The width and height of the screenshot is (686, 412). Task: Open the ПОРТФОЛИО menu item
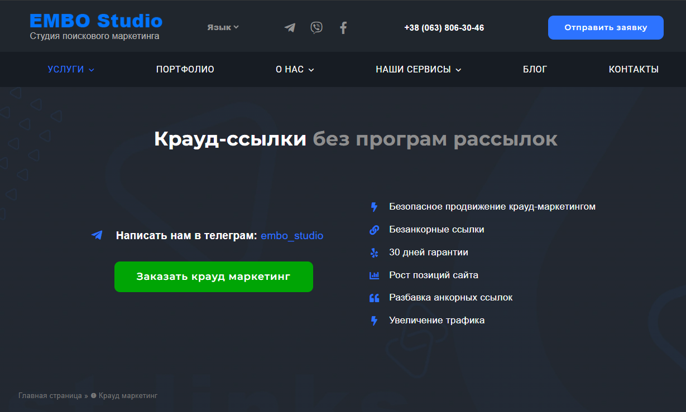(184, 69)
